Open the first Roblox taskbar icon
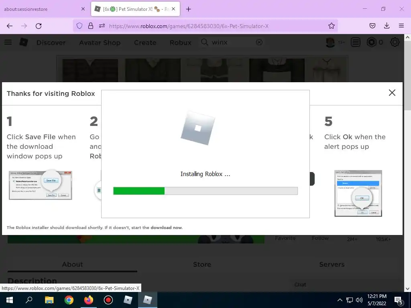Viewport: 411px width, 308px height. (x=128, y=300)
